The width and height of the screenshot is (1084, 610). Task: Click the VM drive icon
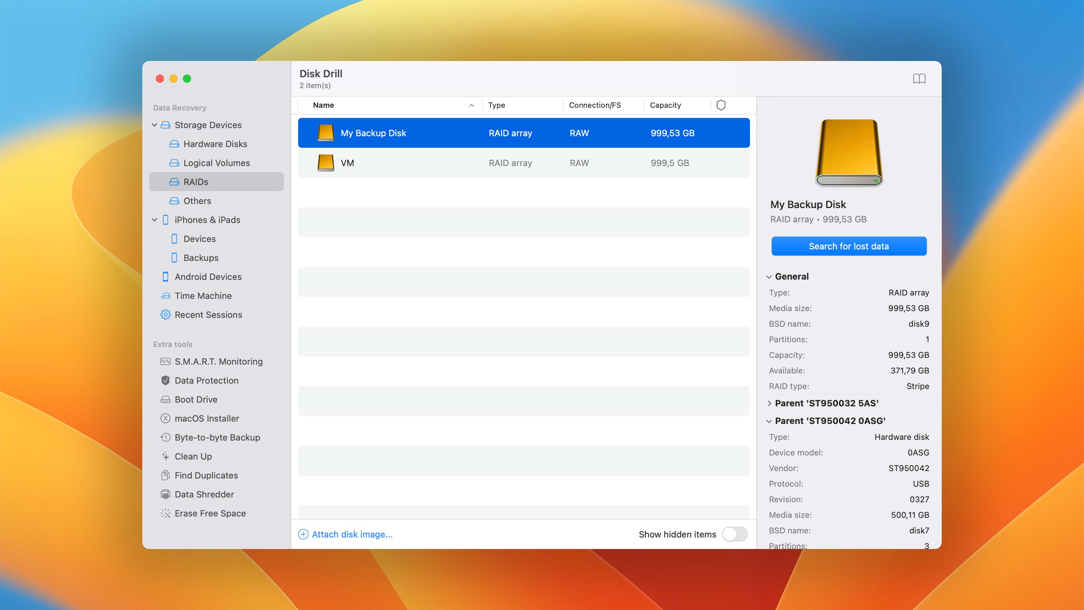click(325, 163)
